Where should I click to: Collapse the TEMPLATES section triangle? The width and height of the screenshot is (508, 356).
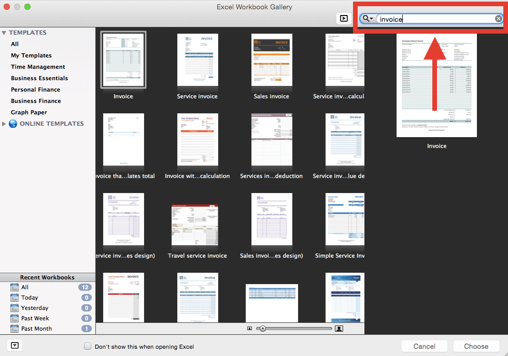[x=4, y=33]
